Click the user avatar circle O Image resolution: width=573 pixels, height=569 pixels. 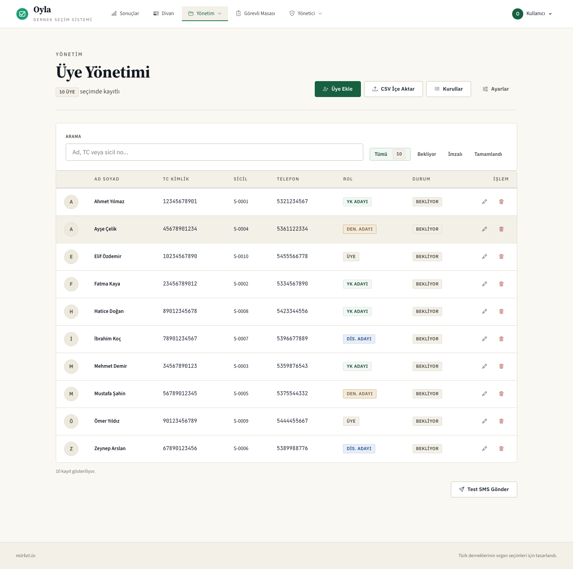[x=518, y=14]
